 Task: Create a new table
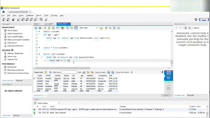pos(23,20)
